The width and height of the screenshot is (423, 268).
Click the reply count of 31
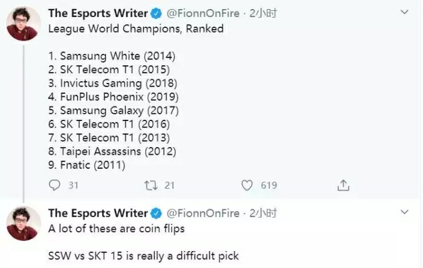[x=73, y=185]
